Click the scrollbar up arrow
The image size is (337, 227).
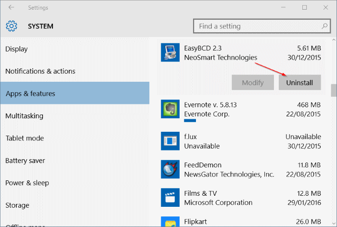coord(334,40)
